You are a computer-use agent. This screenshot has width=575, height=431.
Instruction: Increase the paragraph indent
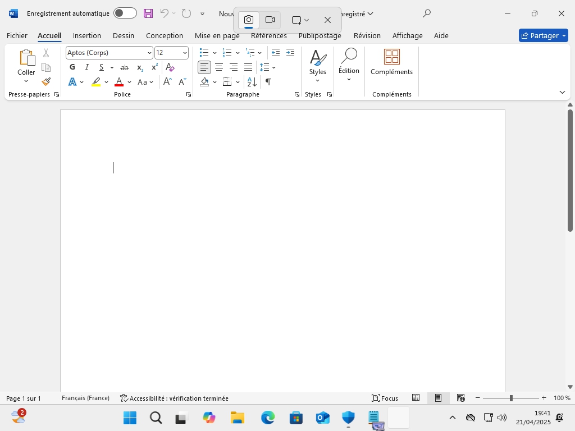pyautogui.click(x=290, y=53)
